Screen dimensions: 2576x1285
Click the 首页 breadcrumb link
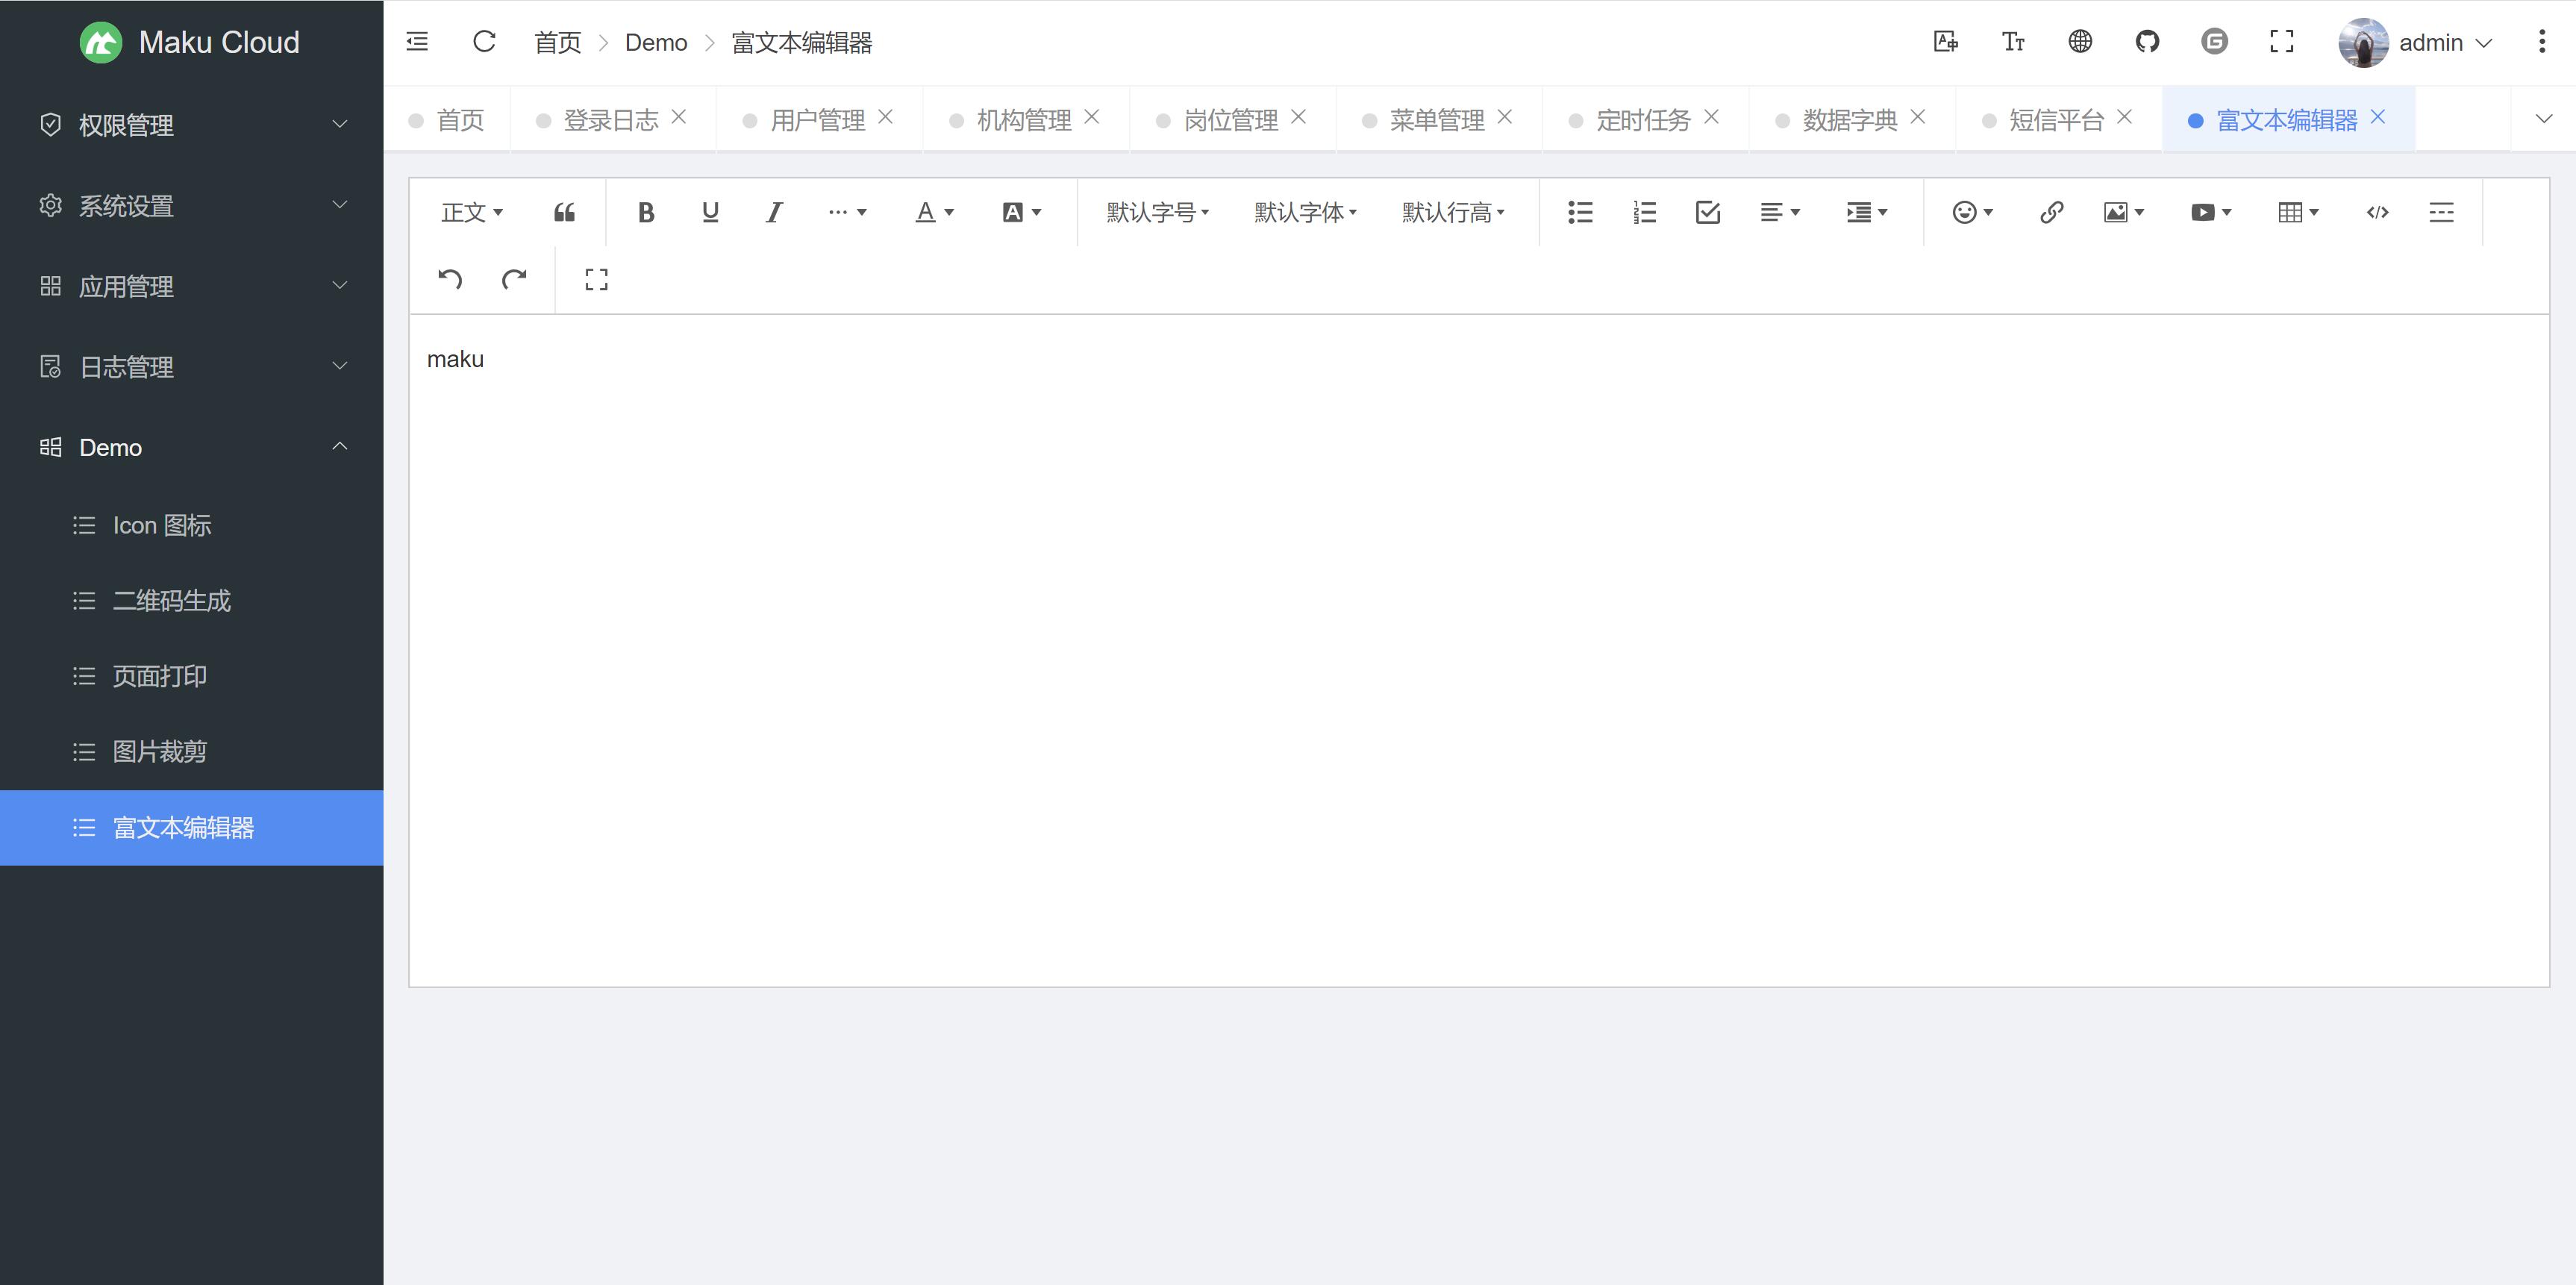(x=557, y=43)
